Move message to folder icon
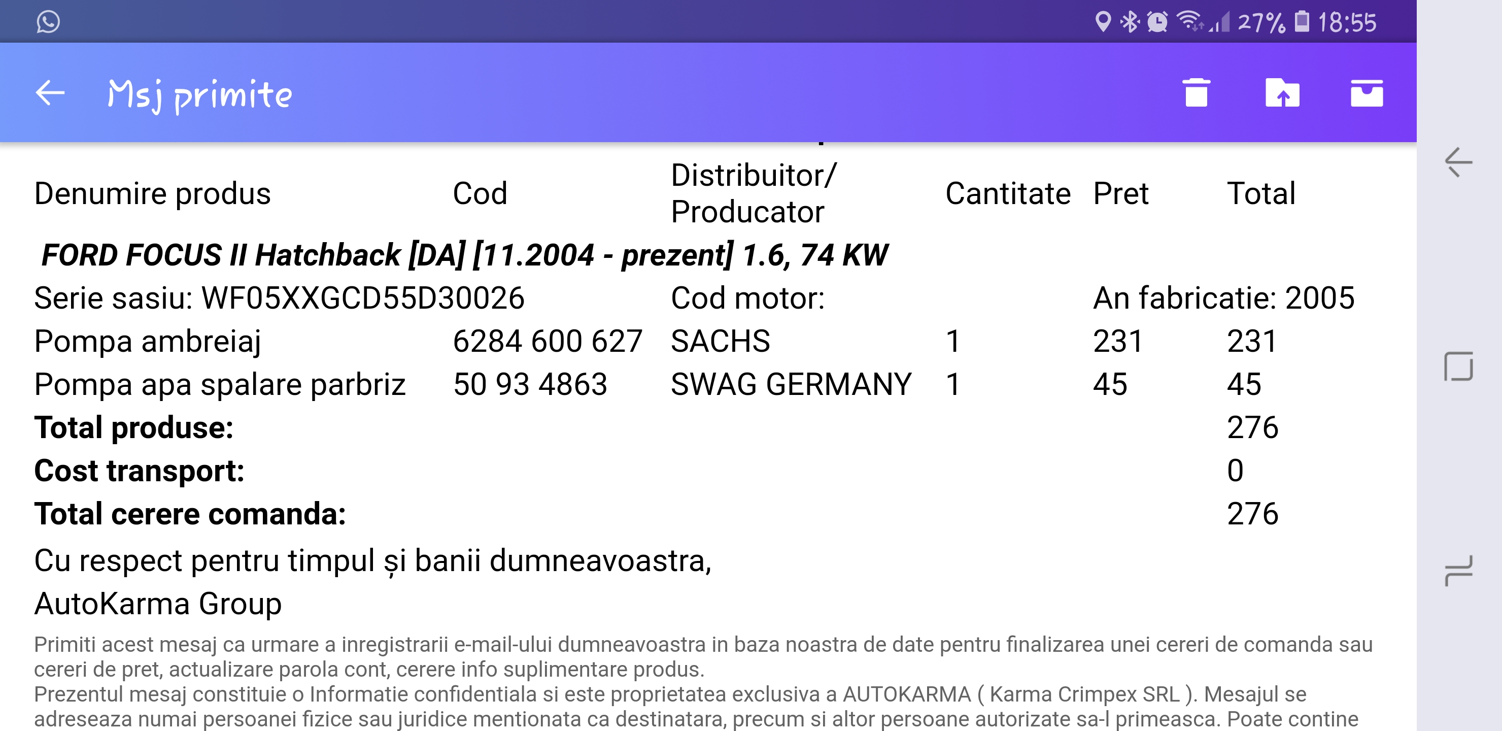The image size is (1502, 731). (1282, 93)
